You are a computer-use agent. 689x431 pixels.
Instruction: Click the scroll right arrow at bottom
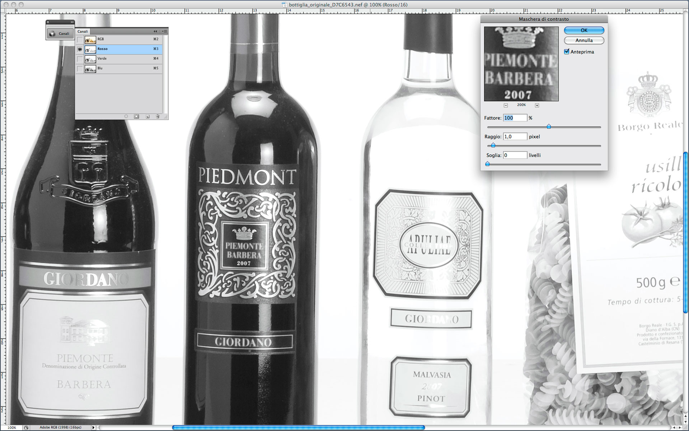tap(680, 427)
